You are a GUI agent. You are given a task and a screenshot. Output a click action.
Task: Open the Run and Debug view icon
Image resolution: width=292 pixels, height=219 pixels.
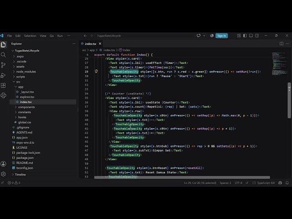pyautogui.click(x=3, y=75)
